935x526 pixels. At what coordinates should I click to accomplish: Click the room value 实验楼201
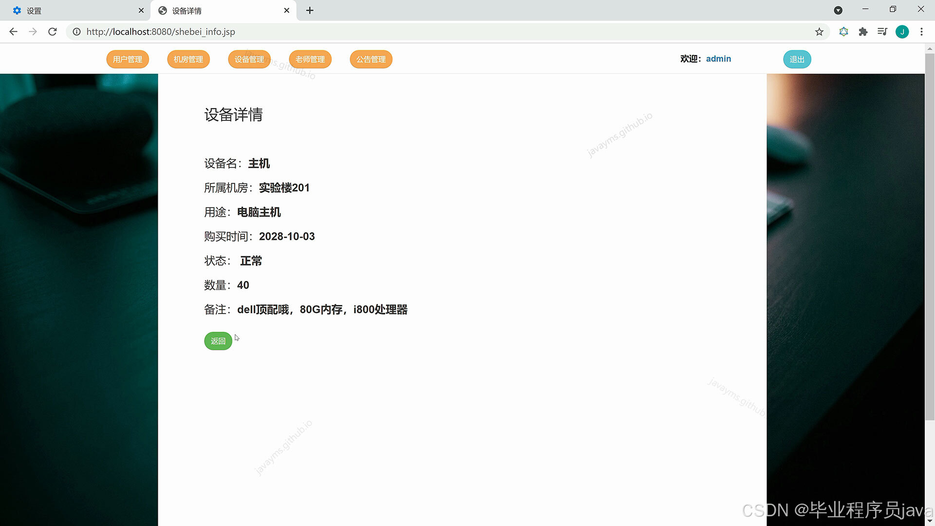tap(284, 188)
